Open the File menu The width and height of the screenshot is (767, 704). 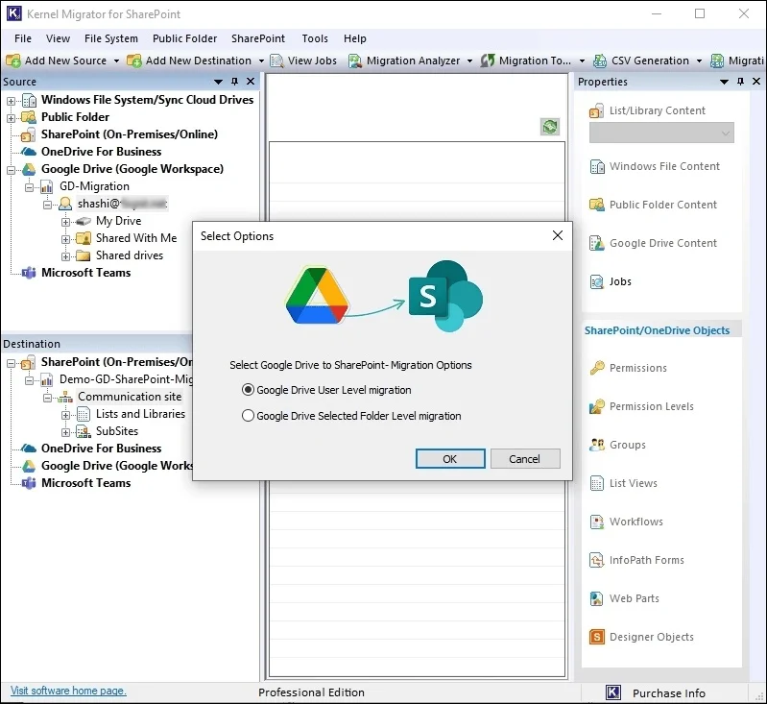23,38
